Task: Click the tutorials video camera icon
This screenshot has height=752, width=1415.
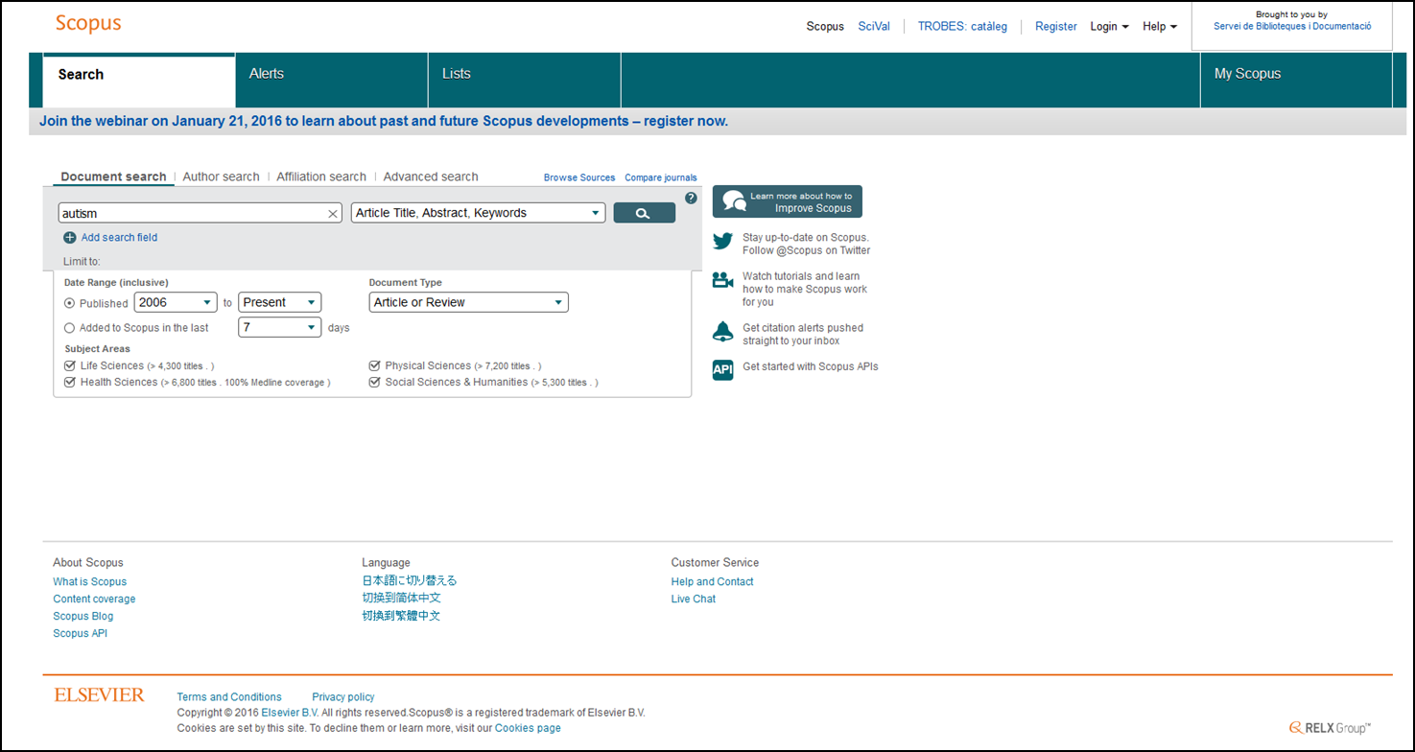Action: (723, 279)
